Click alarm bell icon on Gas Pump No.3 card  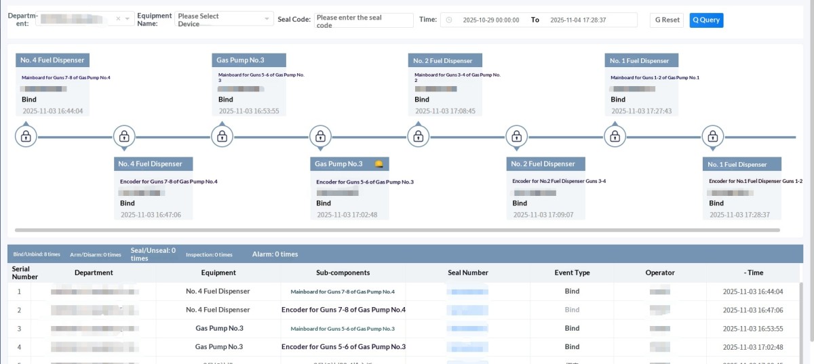[x=379, y=164]
